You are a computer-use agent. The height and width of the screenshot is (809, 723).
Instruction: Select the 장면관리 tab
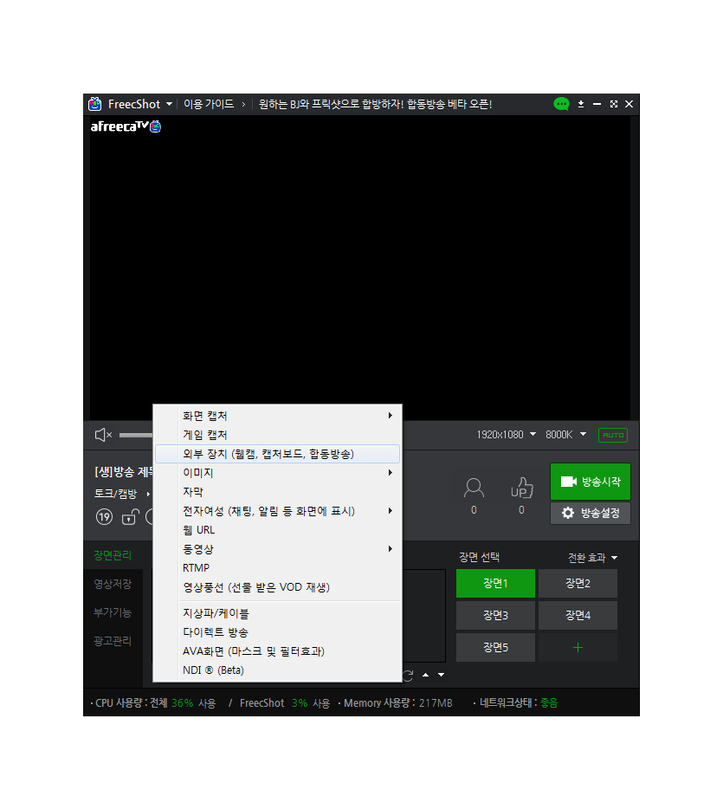113,556
